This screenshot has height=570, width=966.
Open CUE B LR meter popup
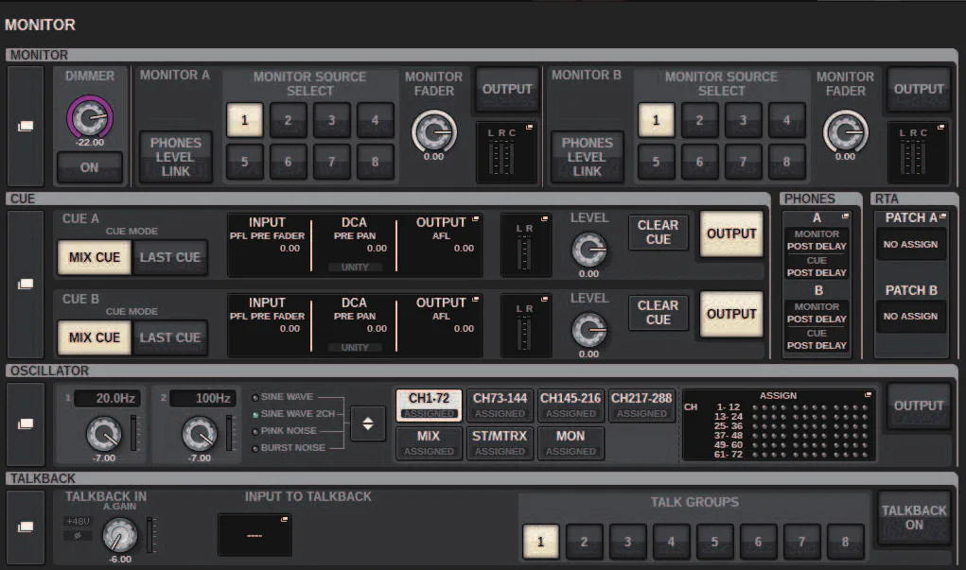[525, 325]
